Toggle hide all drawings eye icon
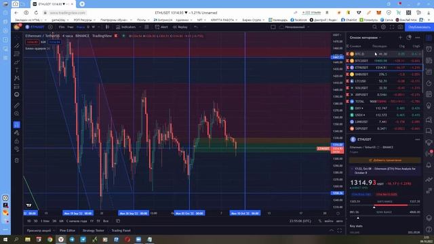 (x=17, y=149)
